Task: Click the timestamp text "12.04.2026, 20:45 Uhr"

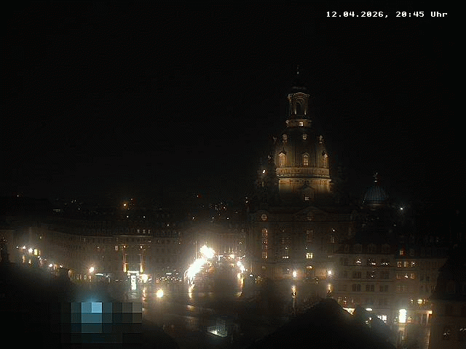Action: point(387,15)
